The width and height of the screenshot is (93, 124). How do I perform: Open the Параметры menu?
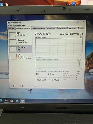[x=17, y=25]
